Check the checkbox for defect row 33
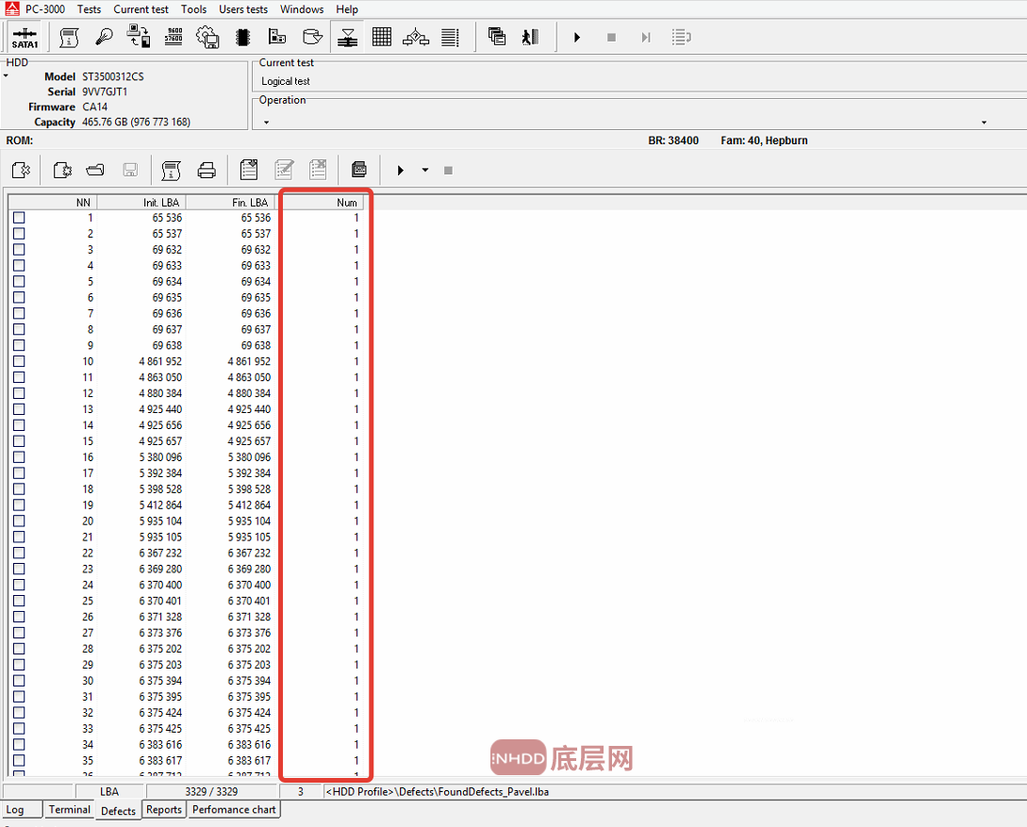1027x827 pixels. (19, 728)
